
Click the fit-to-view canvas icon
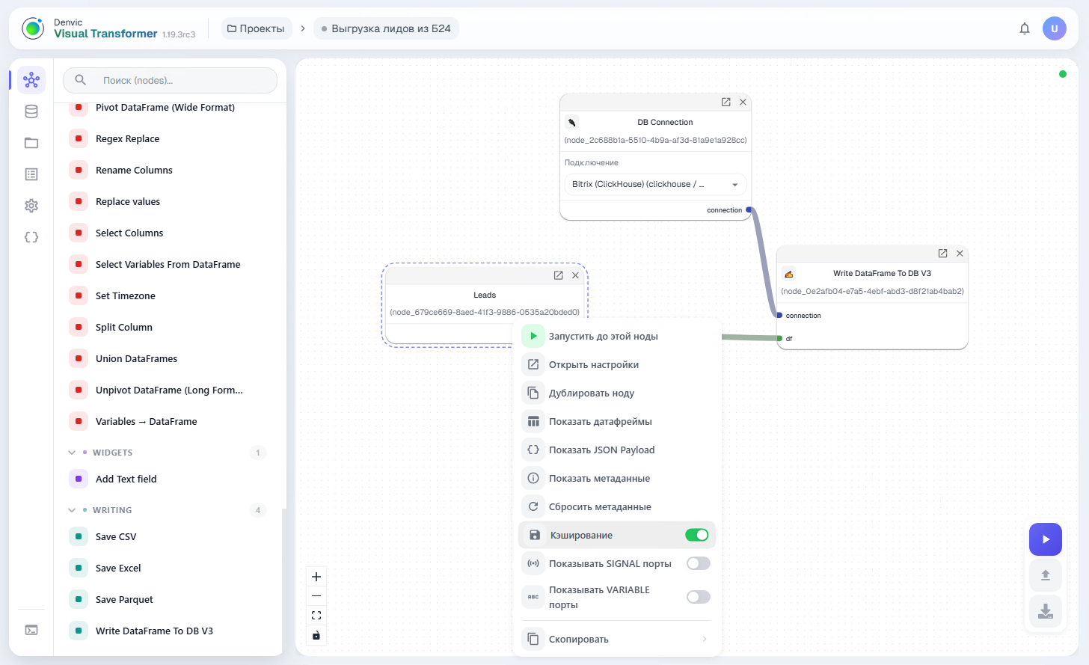pyautogui.click(x=316, y=616)
